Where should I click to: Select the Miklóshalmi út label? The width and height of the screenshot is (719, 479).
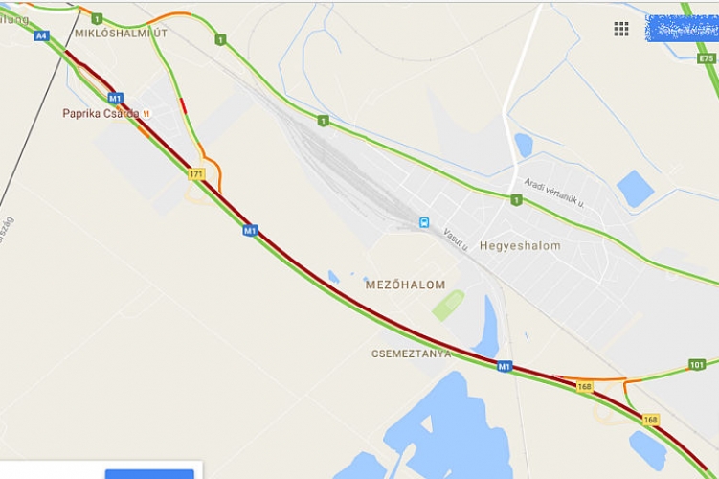point(121,33)
